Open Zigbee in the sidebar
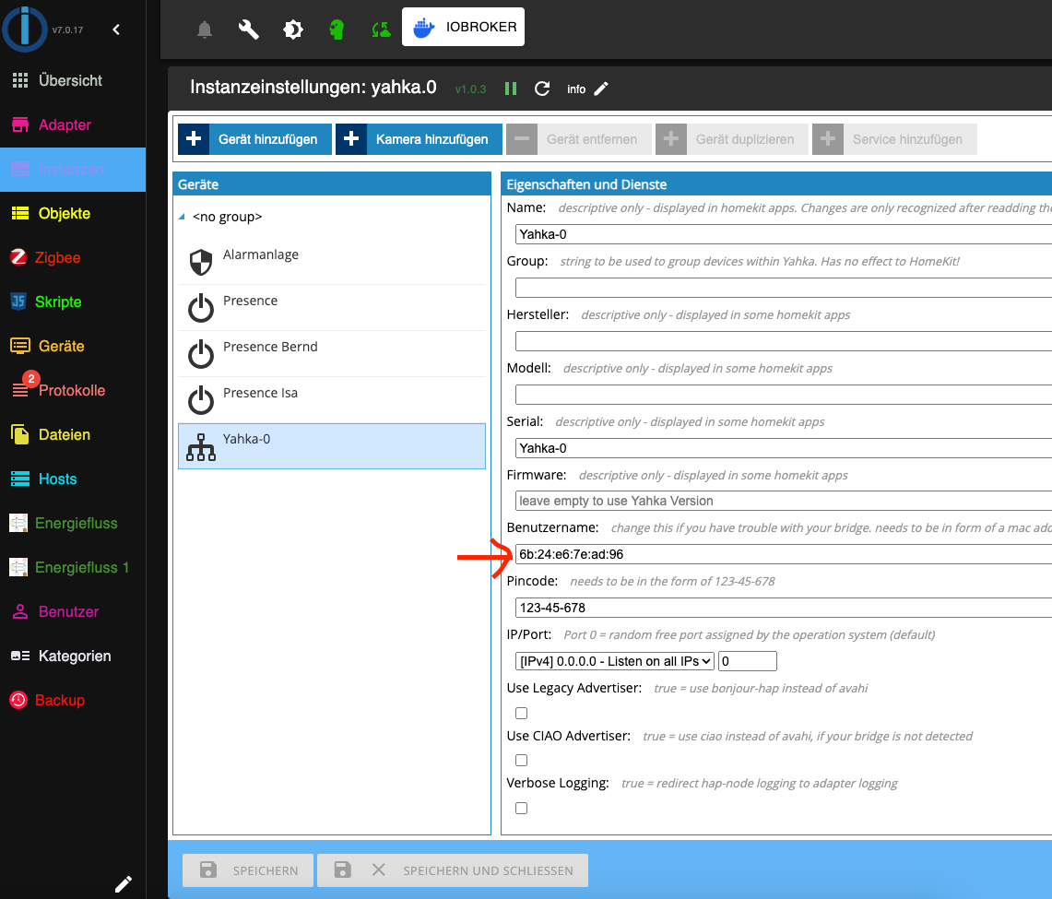1052x899 pixels. 73,257
